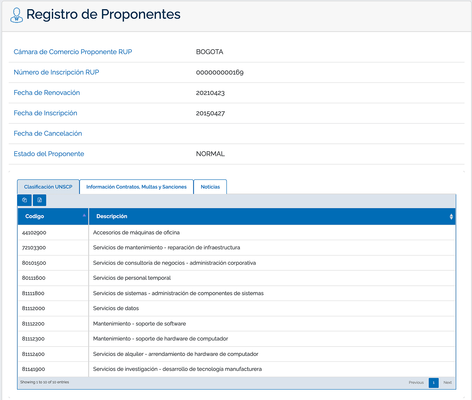Export the table with the Excel icon
The width and height of the screenshot is (472, 400).
[40, 200]
